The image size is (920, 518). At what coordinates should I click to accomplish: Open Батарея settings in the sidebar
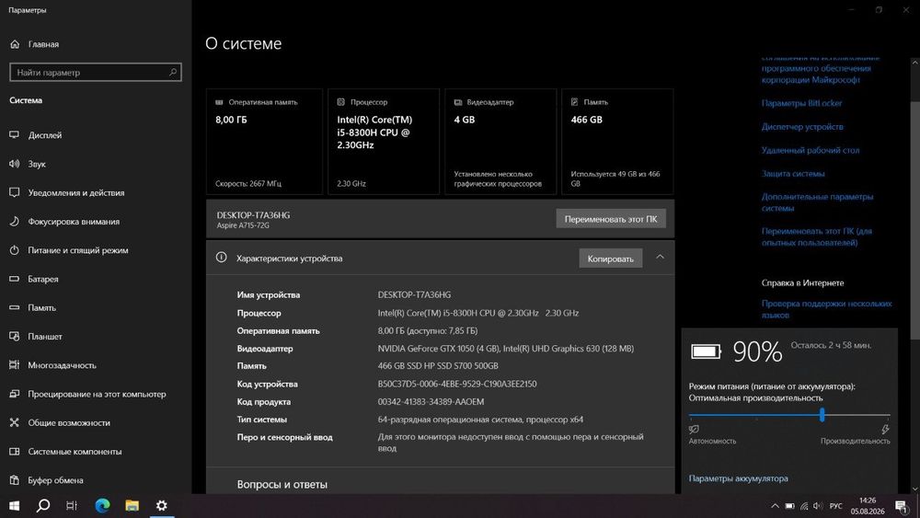43,279
